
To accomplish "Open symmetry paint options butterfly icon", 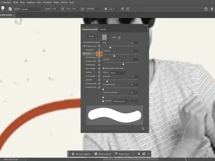I will (128, 9).
